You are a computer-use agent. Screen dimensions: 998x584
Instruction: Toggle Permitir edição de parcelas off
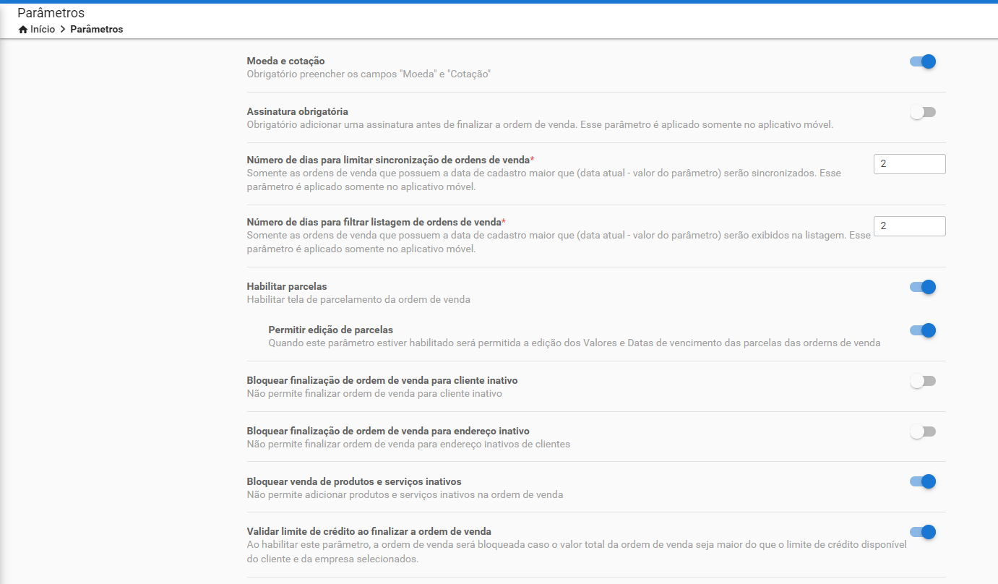923,330
